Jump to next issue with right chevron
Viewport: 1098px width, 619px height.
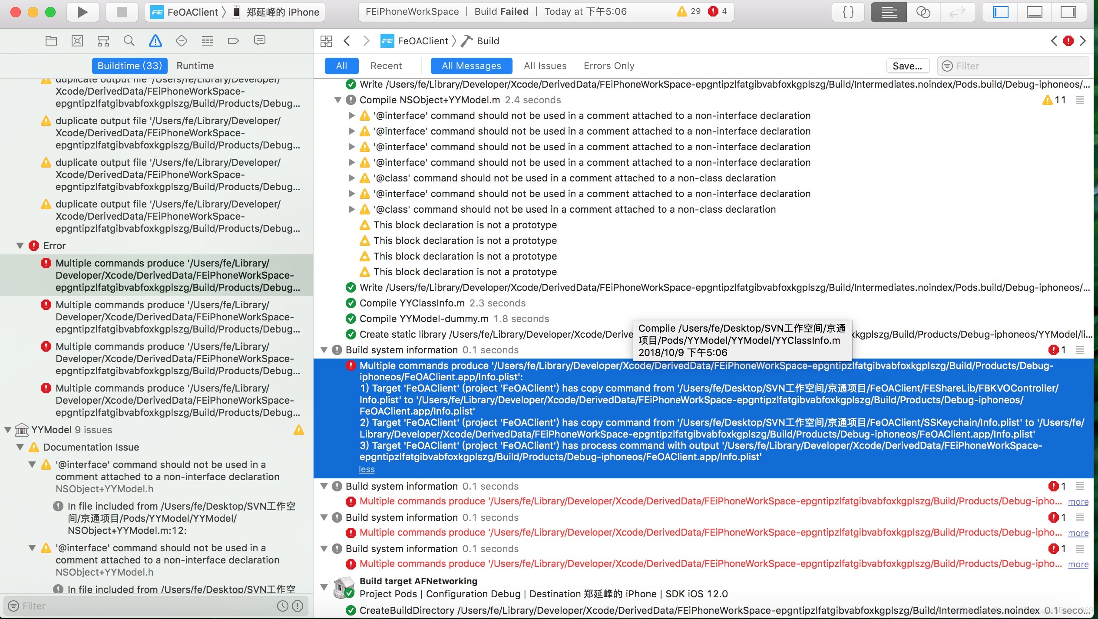point(1083,41)
